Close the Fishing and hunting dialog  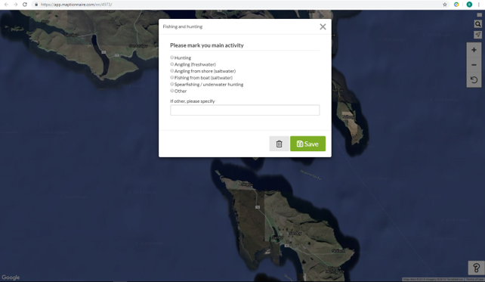pyautogui.click(x=323, y=27)
